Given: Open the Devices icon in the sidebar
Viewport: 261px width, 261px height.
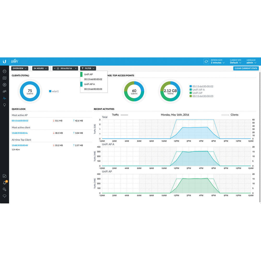Looking at the screenshot, I should coord(4,85).
